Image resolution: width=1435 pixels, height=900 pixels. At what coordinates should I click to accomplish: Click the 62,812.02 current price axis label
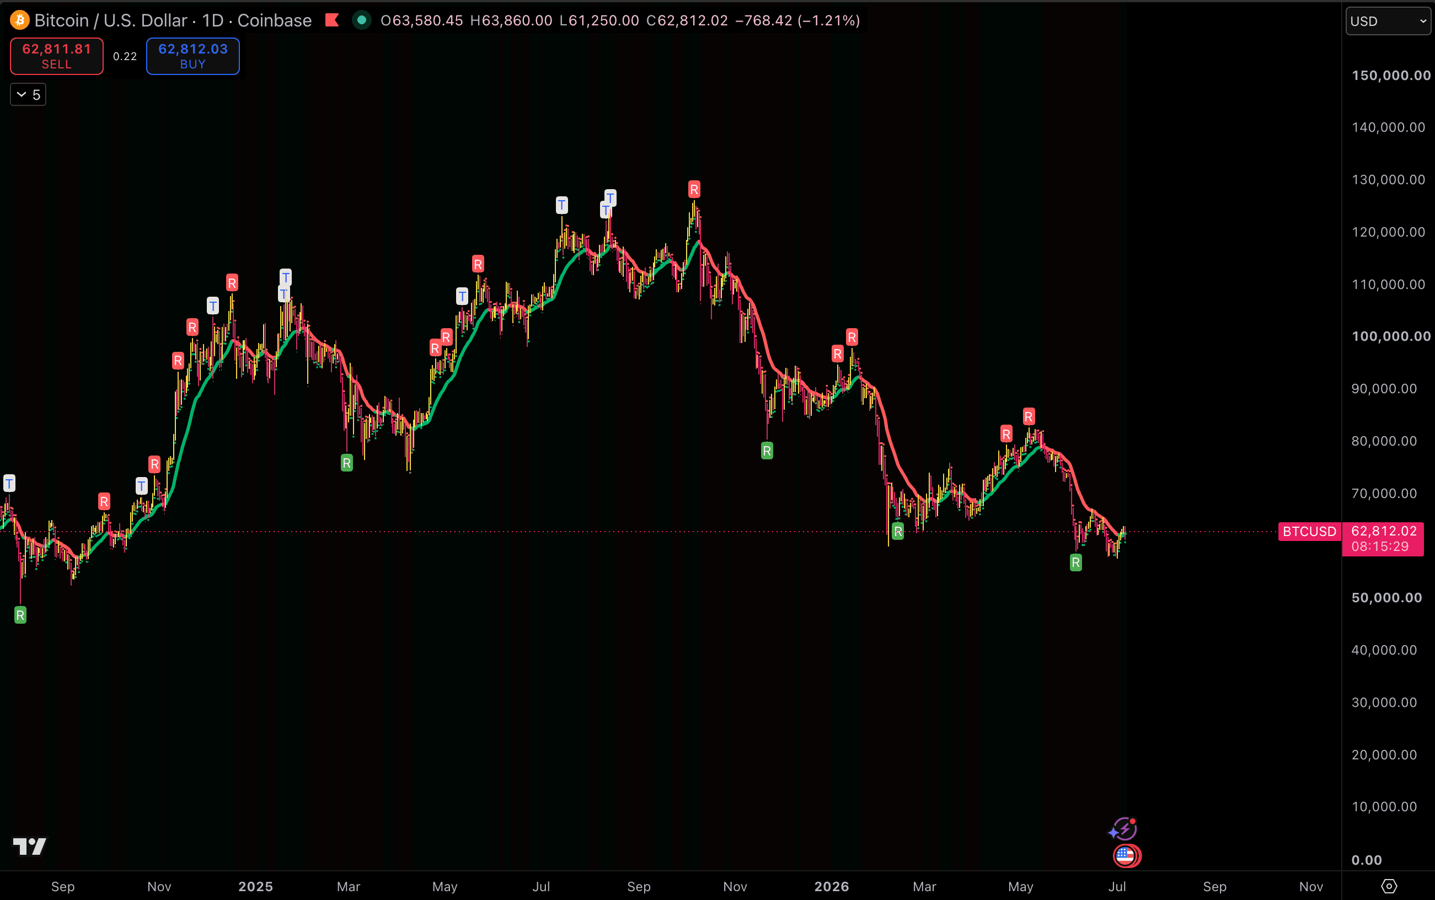click(1384, 531)
